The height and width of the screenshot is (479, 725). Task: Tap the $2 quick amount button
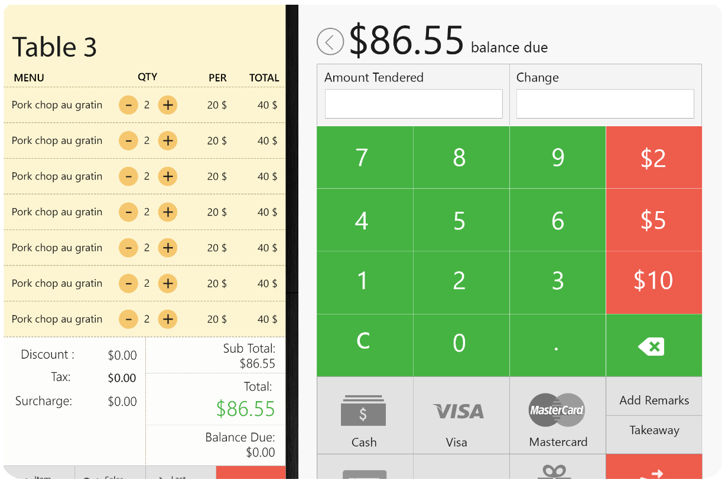(654, 158)
